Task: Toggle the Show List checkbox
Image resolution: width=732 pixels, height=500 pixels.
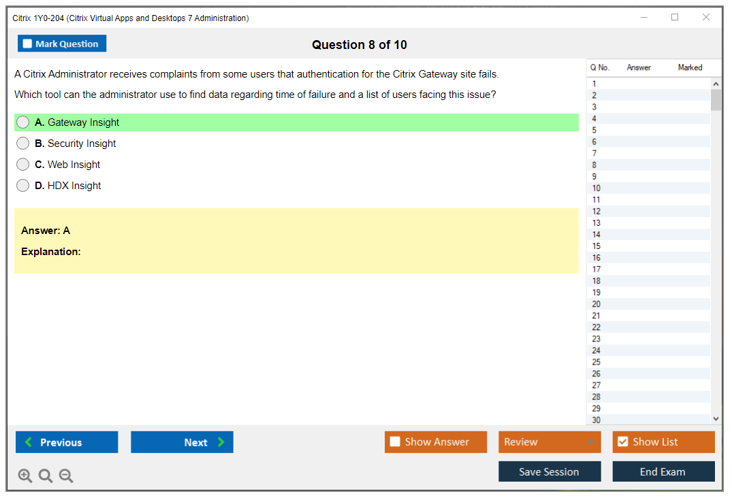Action: tap(622, 442)
